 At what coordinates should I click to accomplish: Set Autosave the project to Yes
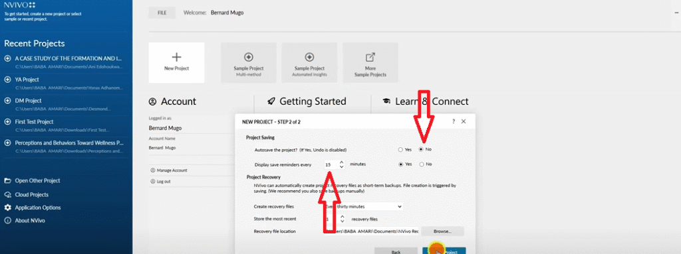(x=400, y=149)
